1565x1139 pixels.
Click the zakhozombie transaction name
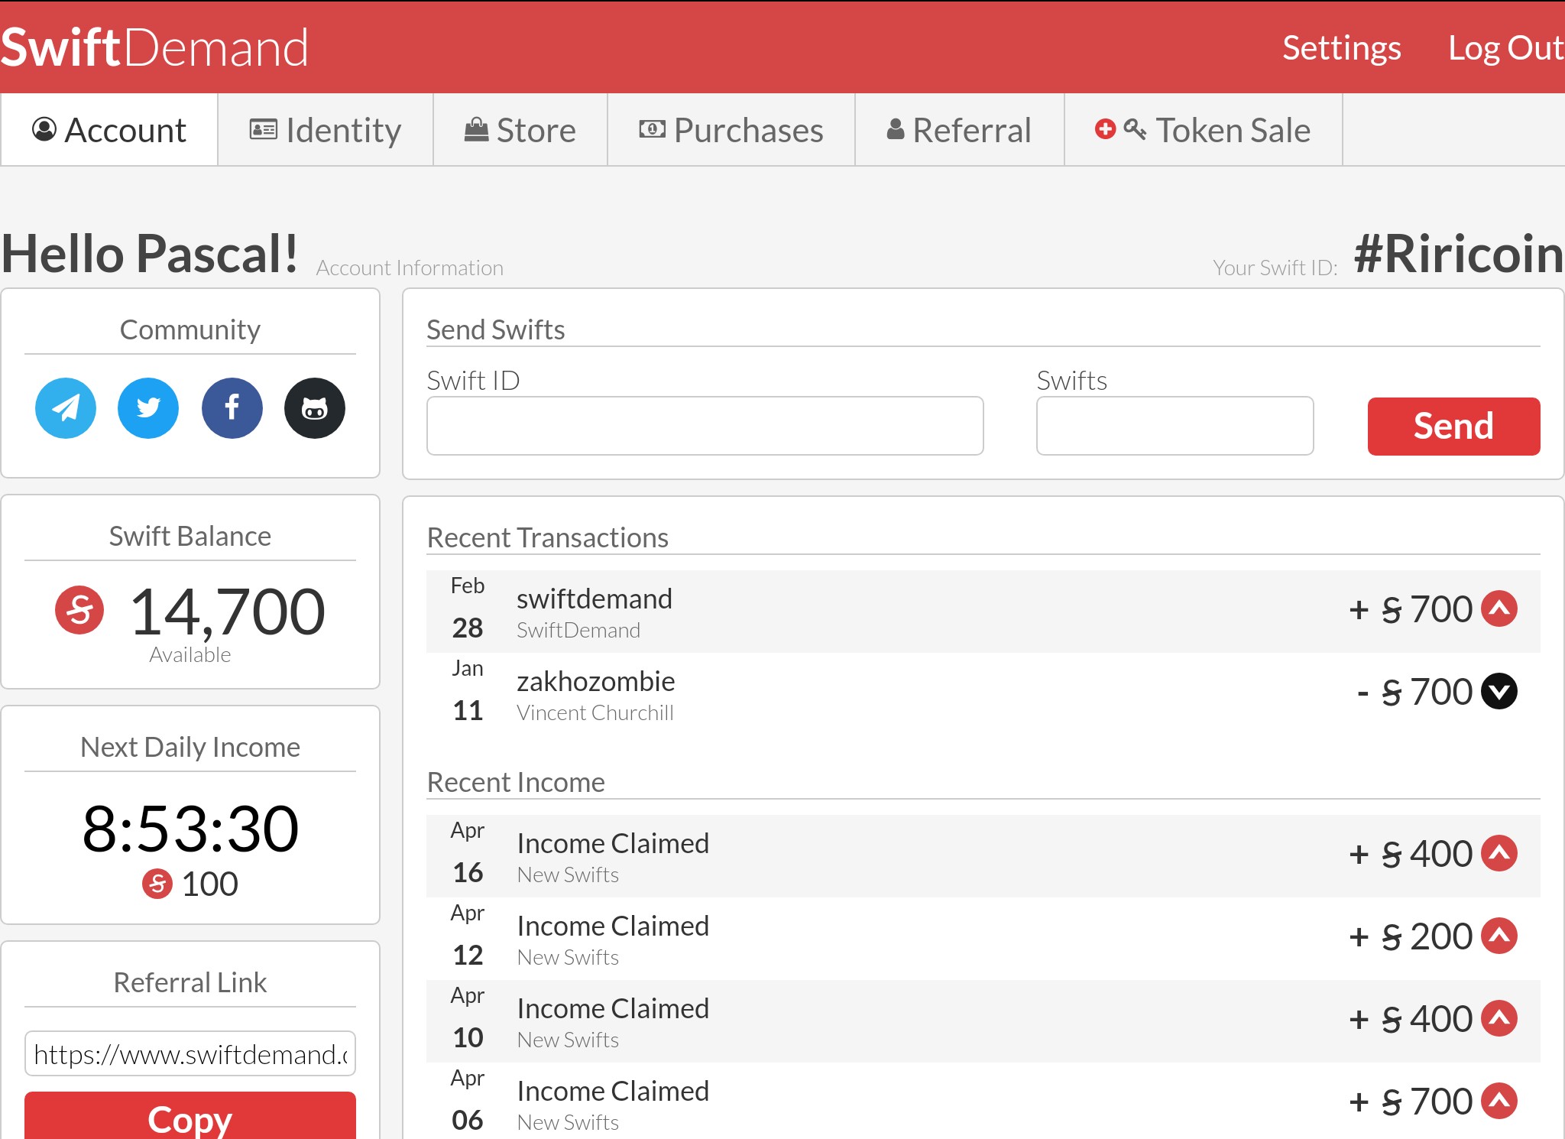596,681
